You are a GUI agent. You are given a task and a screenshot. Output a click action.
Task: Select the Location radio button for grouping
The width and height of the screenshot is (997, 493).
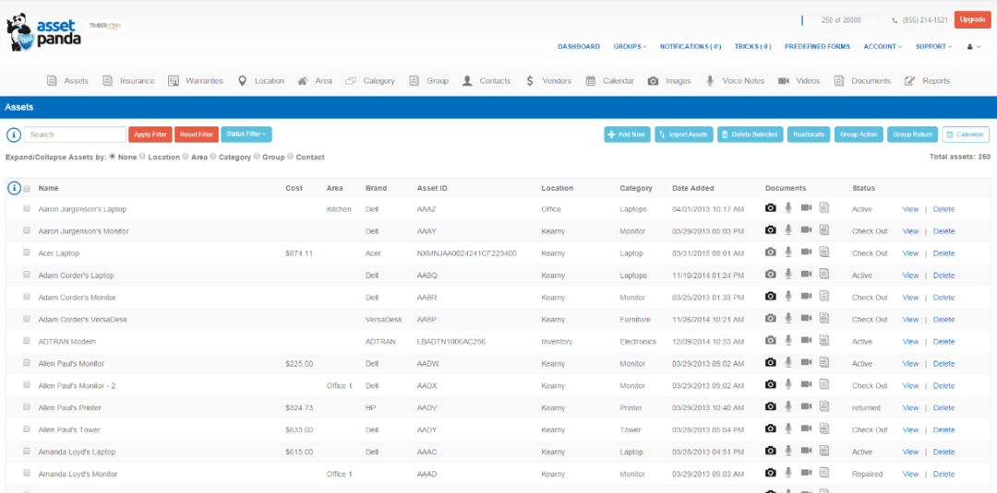click(x=142, y=157)
